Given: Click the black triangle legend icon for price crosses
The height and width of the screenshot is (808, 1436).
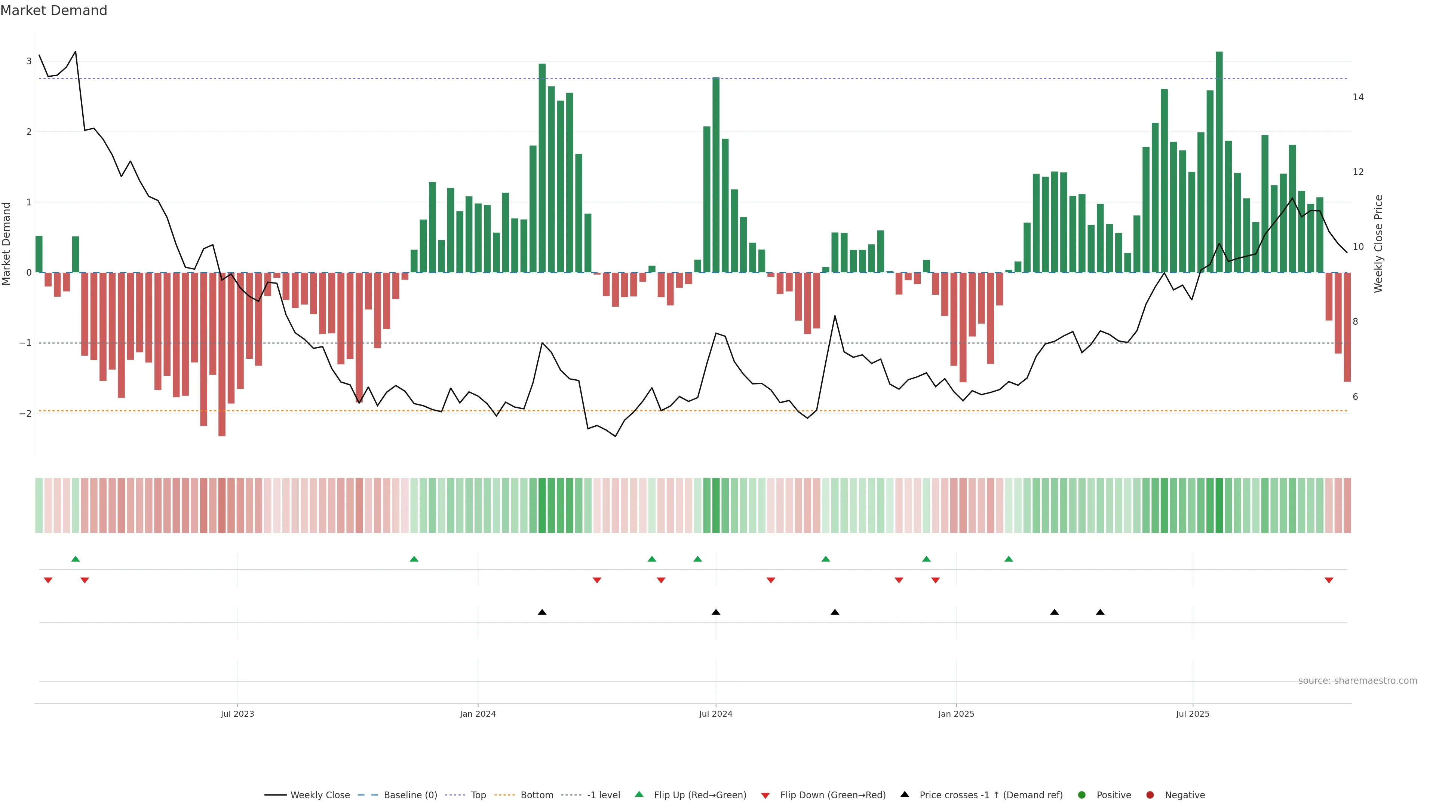Looking at the screenshot, I should tap(905, 794).
